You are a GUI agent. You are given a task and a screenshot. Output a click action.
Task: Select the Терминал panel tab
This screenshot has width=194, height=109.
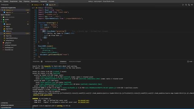[63, 61]
